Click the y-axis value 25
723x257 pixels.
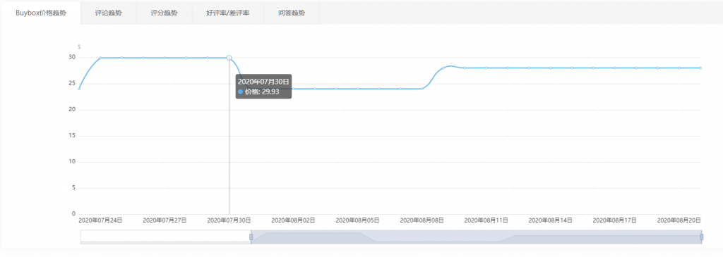tap(73, 84)
